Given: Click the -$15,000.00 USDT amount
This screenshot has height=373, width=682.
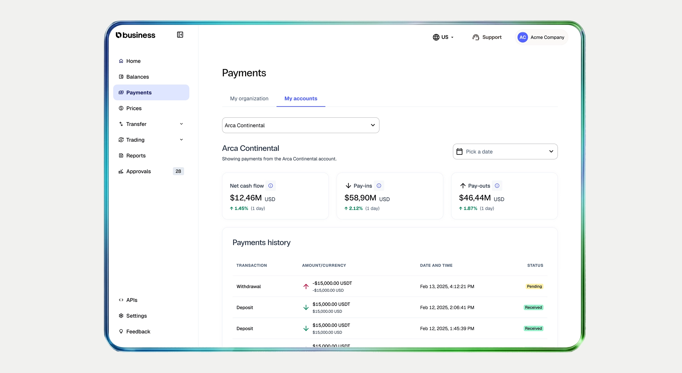Looking at the screenshot, I should 332,283.
